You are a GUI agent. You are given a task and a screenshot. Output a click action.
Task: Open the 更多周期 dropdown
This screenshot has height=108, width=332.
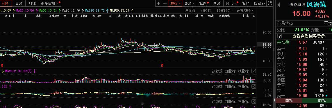tap(50, 3)
